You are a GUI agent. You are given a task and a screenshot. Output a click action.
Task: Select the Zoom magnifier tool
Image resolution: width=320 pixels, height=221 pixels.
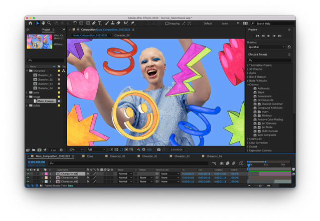click(x=49, y=23)
